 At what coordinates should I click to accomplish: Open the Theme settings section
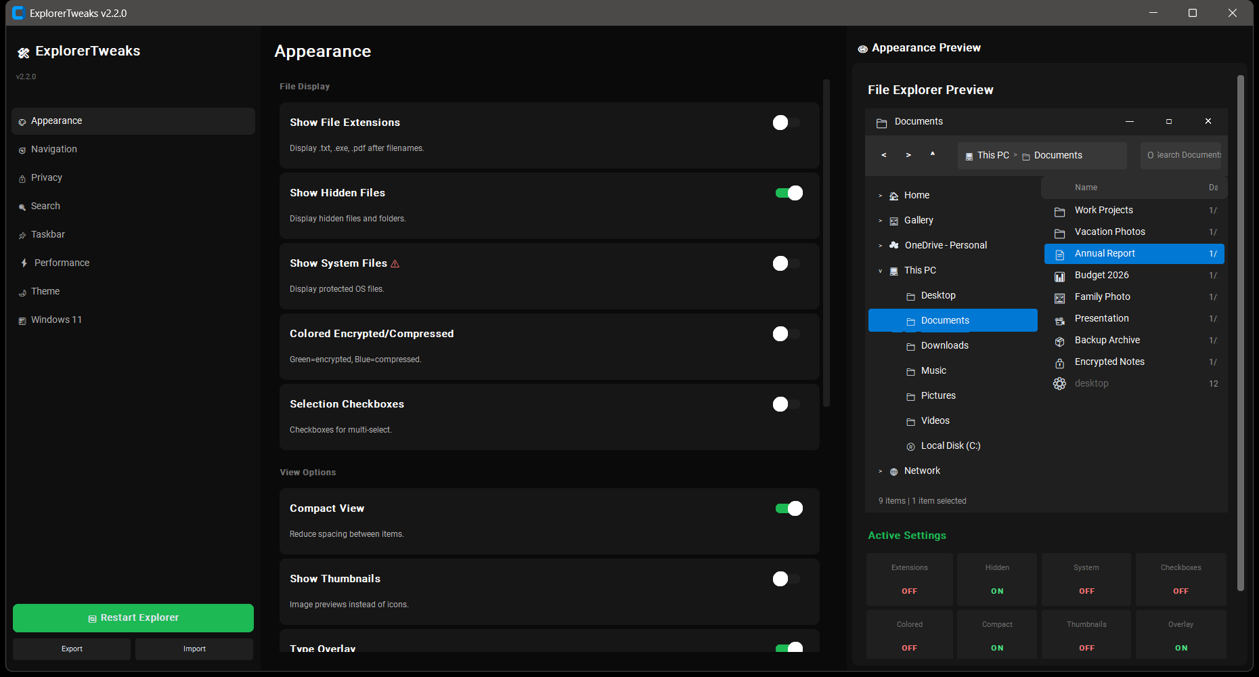[x=47, y=291]
